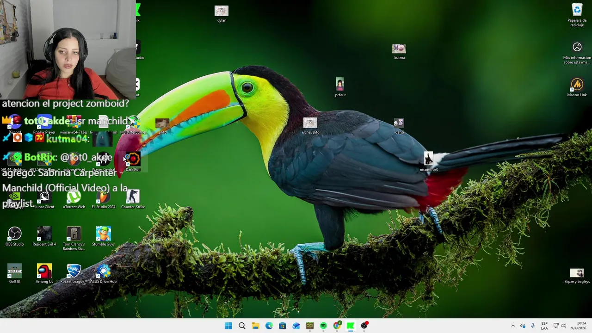Open uTorrent Web desktop shortcut

point(74,199)
